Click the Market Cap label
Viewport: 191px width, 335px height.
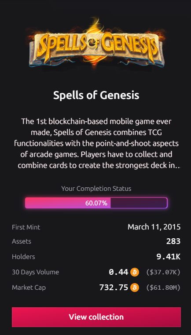(x=29, y=288)
